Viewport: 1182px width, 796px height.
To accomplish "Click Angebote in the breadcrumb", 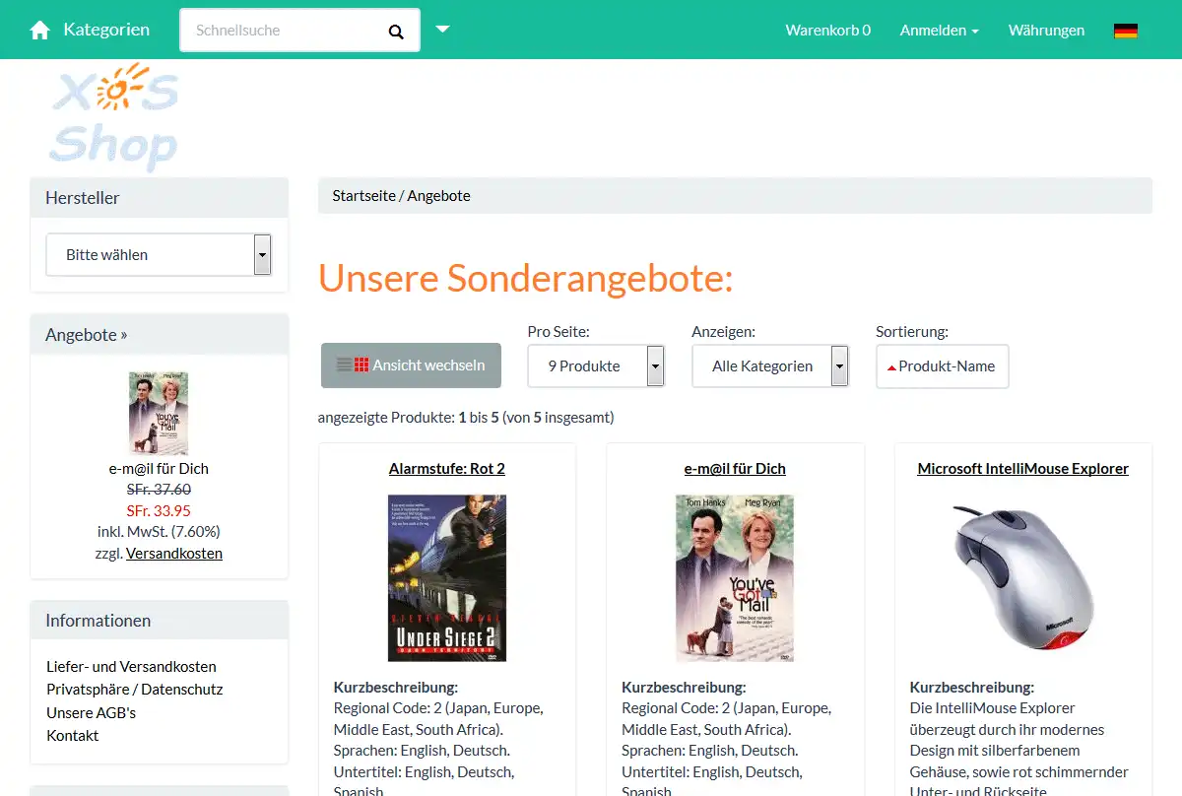I will tap(438, 196).
